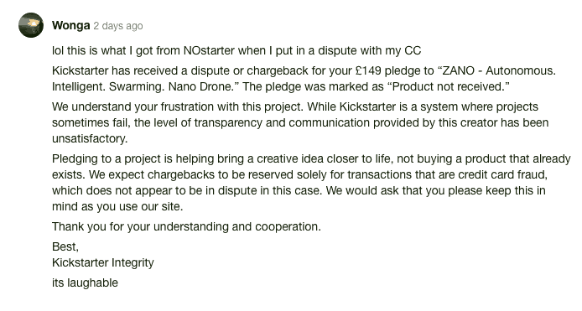Screen dimensions: 582x311
Task: Click the 'Product not received.' quoted phrase
Action: 449,86
